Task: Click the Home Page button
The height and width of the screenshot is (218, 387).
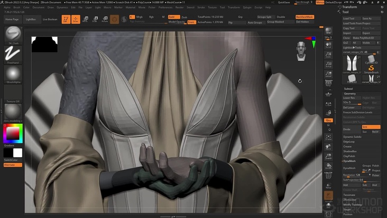Action: [x=12, y=19]
